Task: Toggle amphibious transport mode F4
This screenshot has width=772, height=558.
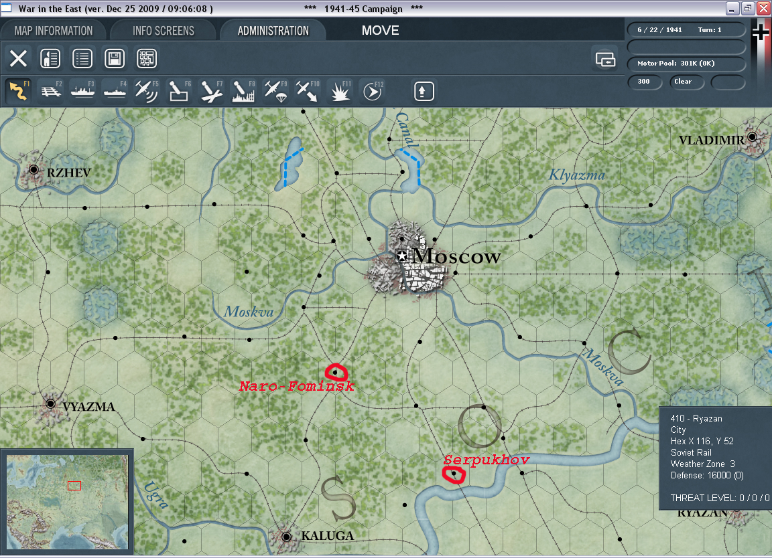Action: [114, 90]
